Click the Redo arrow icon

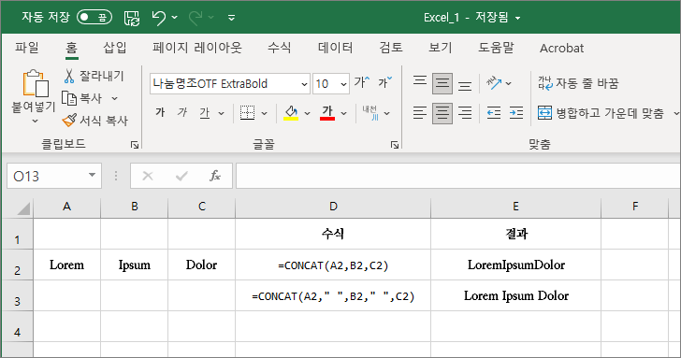196,18
